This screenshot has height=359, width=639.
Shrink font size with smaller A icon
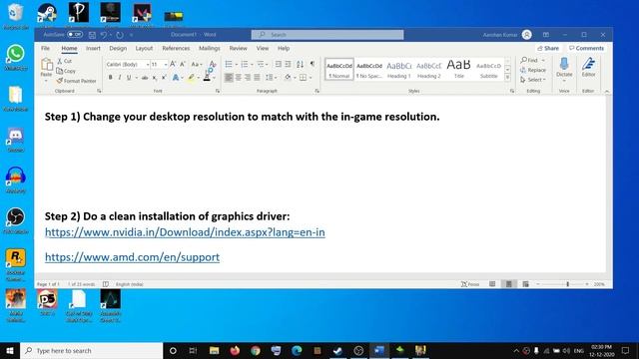tap(183, 64)
